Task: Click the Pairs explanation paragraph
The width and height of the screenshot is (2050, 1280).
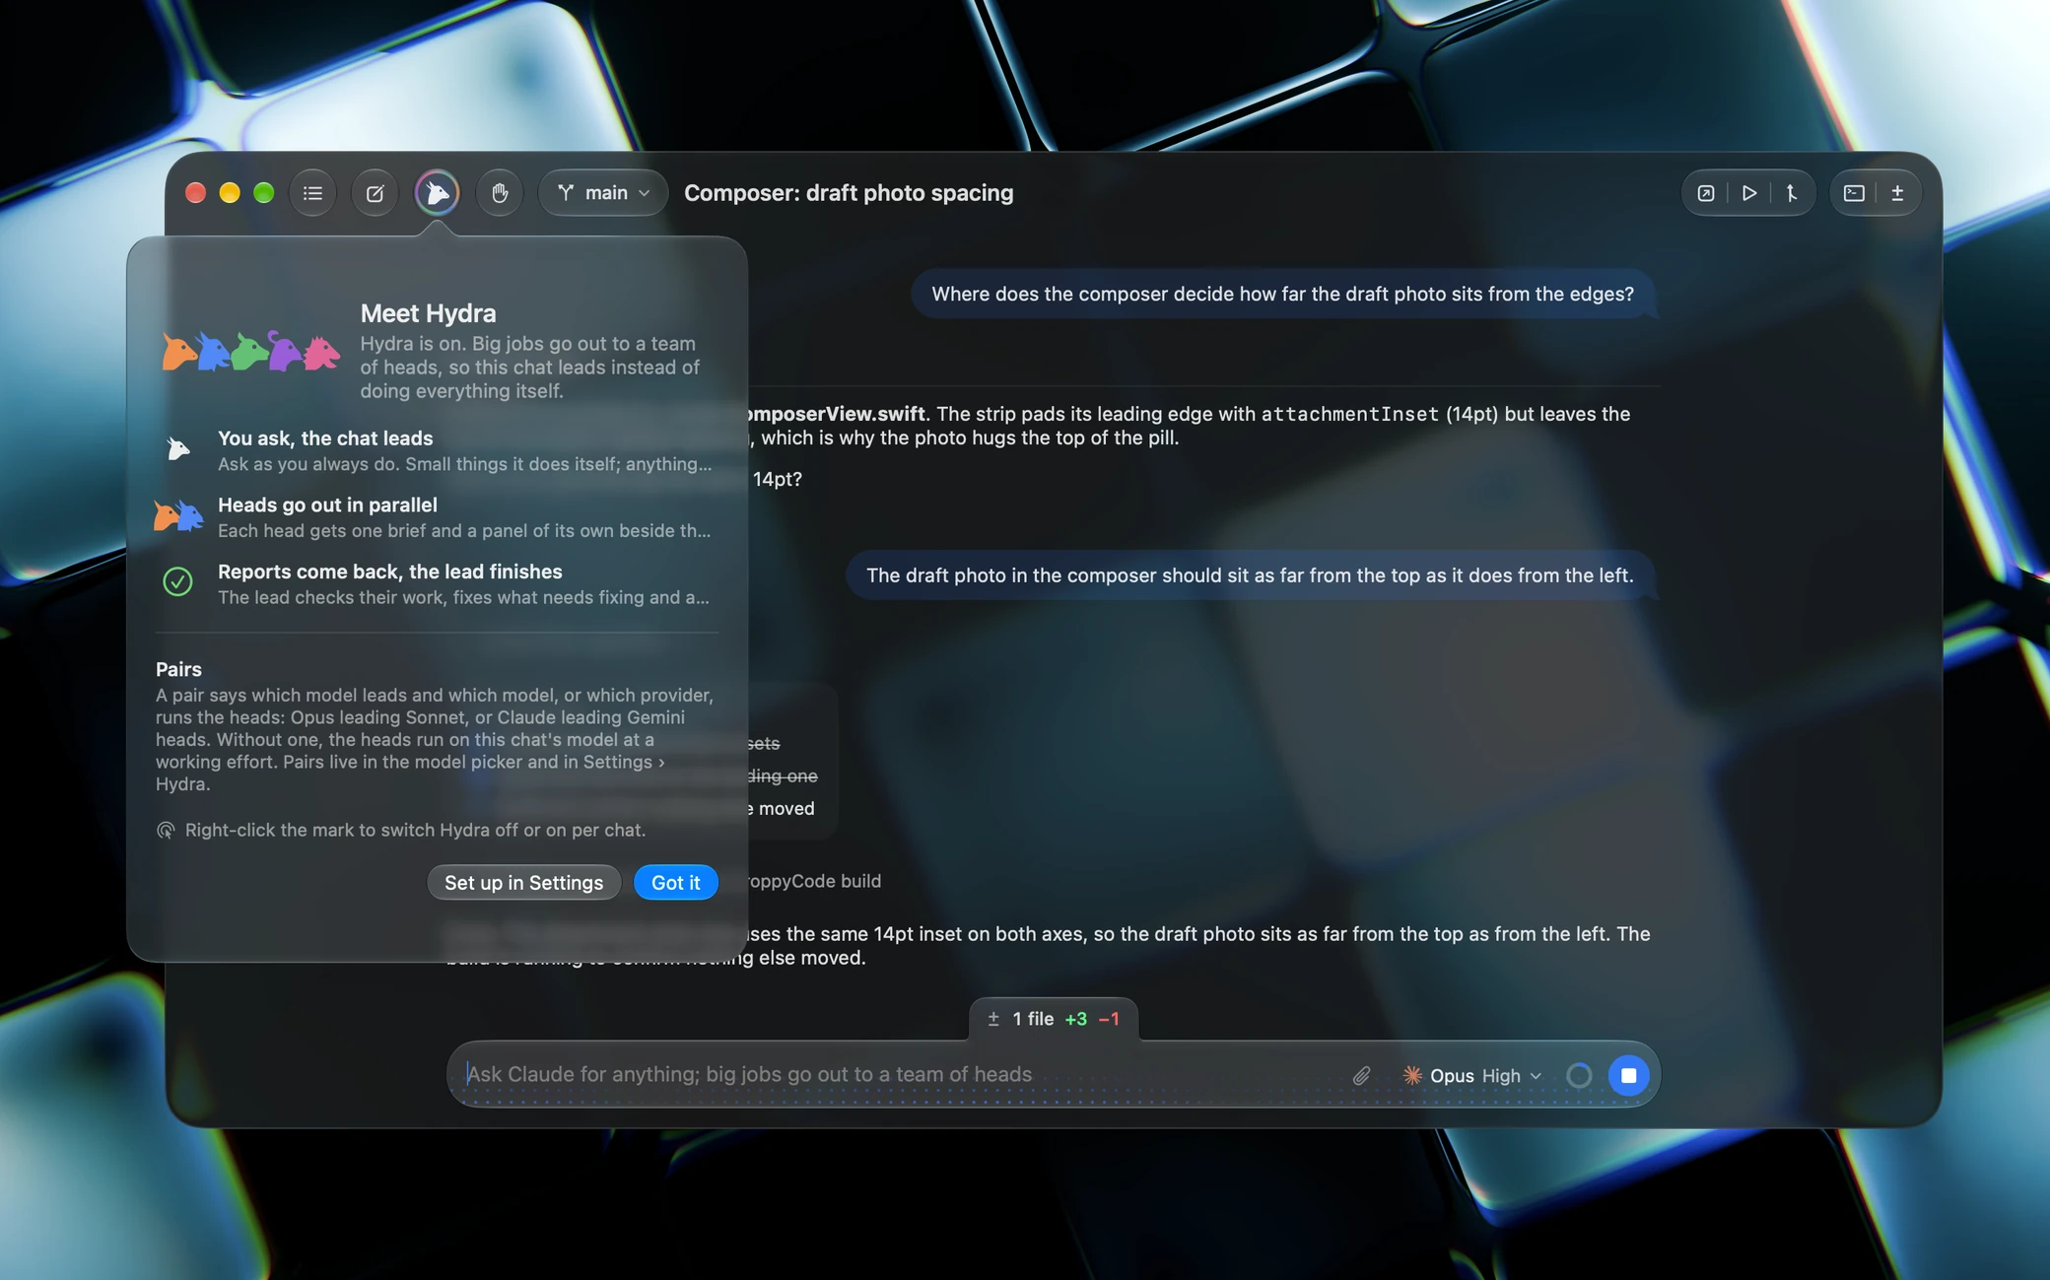Action: pyautogui.click(x=435, y=739)
